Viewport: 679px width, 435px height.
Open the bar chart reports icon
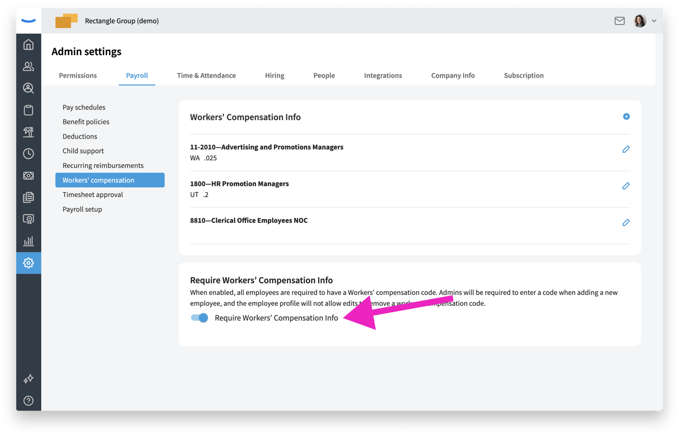[28, 241]
